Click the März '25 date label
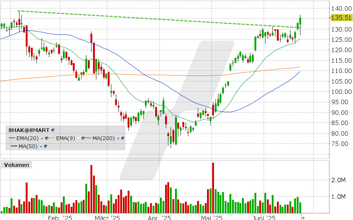This screenshot has height=220, width=353. click(x=107, y=217)
